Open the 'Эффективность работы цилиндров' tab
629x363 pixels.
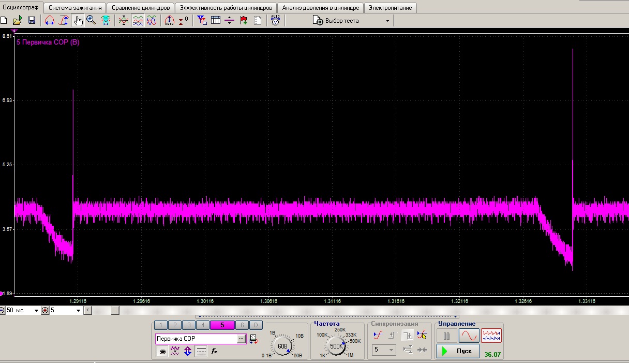226,8
